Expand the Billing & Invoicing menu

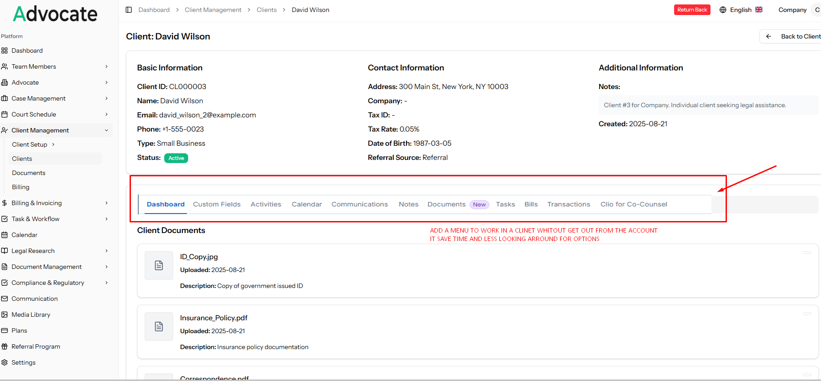click(x=107, y=203)
